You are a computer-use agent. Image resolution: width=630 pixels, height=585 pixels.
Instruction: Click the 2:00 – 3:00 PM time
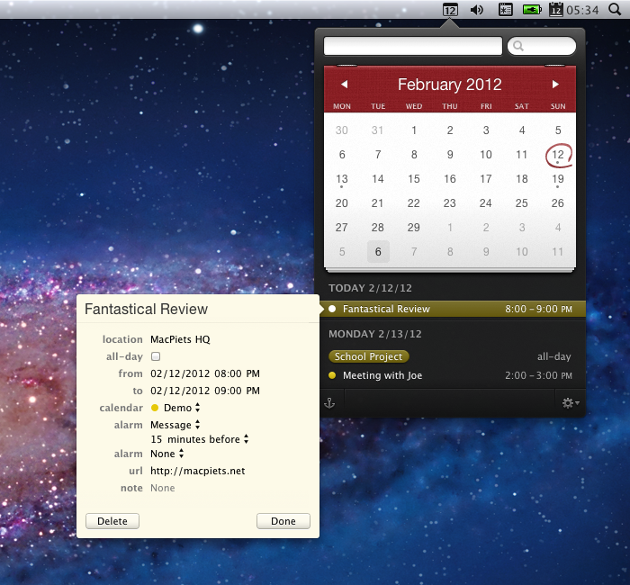(538, 375)
